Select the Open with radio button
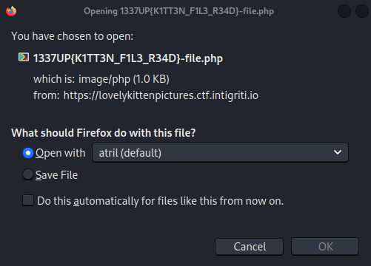 [28, 153]
